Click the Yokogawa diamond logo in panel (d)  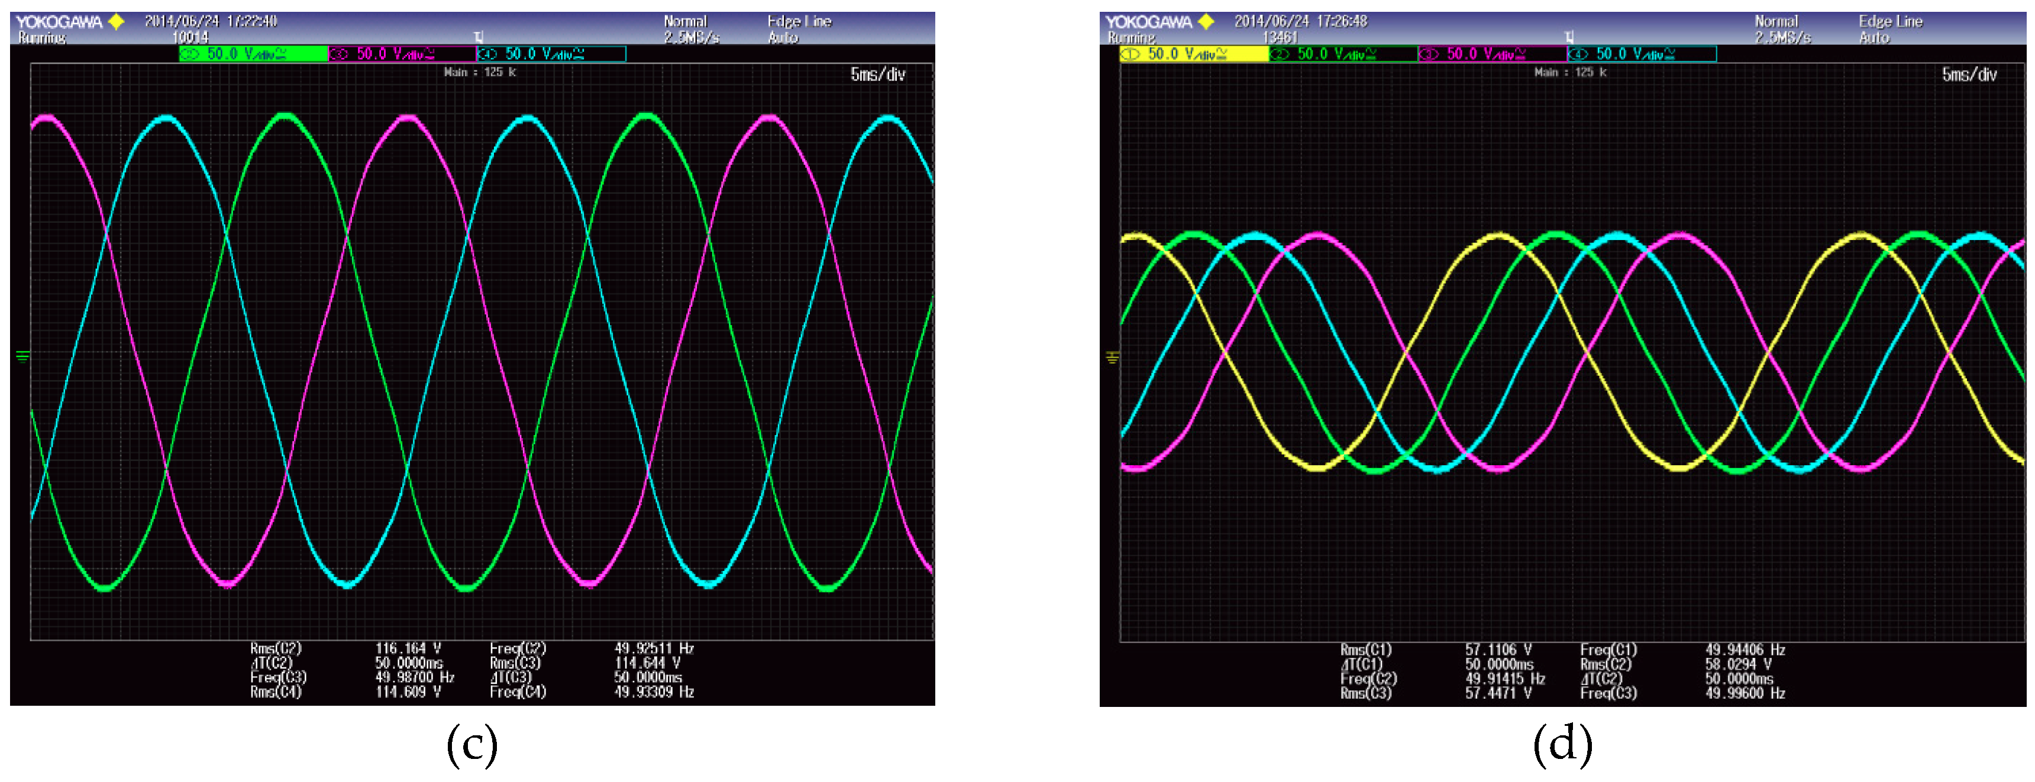1206,21
